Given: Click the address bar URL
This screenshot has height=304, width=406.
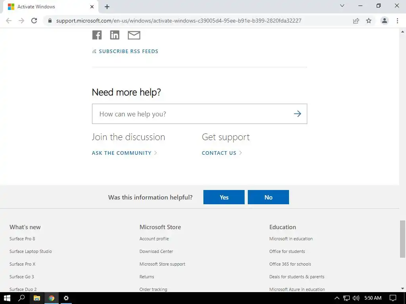Looking at the screenshot, I should coord(179,21).
